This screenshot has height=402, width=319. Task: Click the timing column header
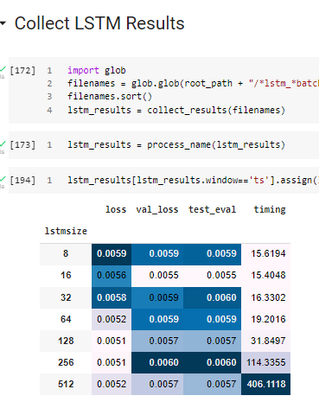click(270, 209)
